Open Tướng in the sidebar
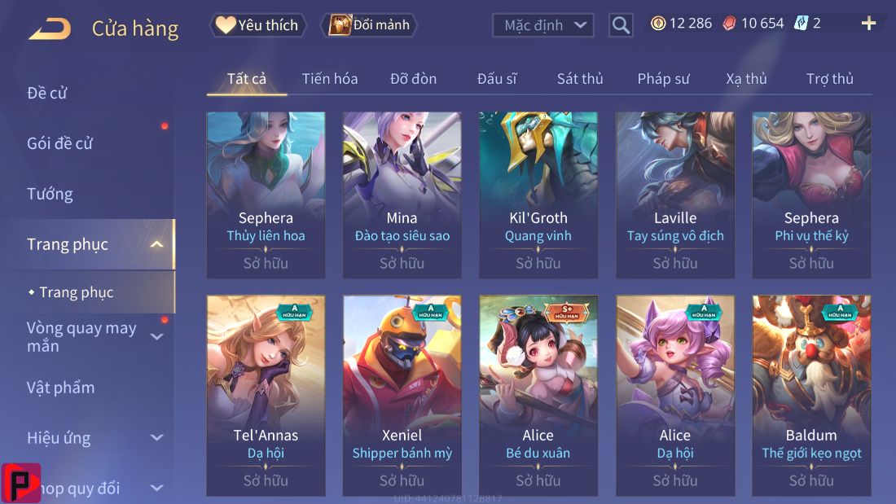This screenshot has width=896, height=504. [50, 195]
